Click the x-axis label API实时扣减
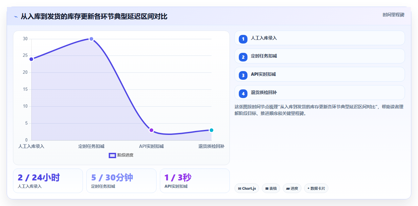418x206 pixels. [151, 146]
